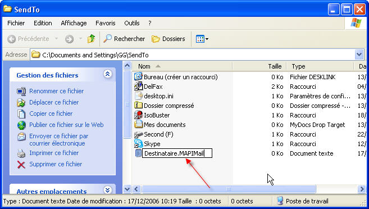Click the Poste de travail status icon
The image size is (369, 209).
tap(280, 201)
